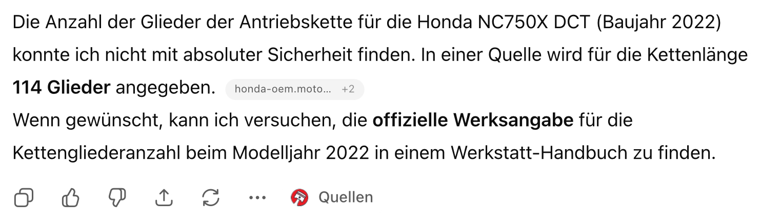Viewport: 761px width, 222px height.
Task: Give the answer a thumbs up
Action: (x=70, y=197)
